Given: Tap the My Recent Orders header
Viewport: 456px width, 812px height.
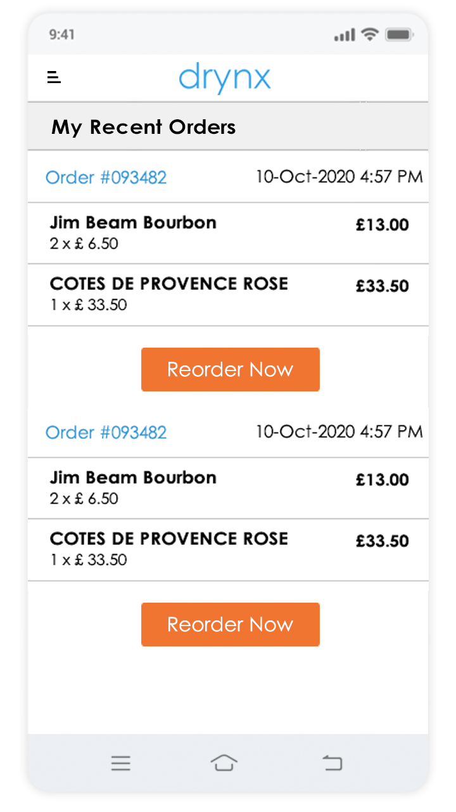Looking at the screenshot, I should (143, 127).
